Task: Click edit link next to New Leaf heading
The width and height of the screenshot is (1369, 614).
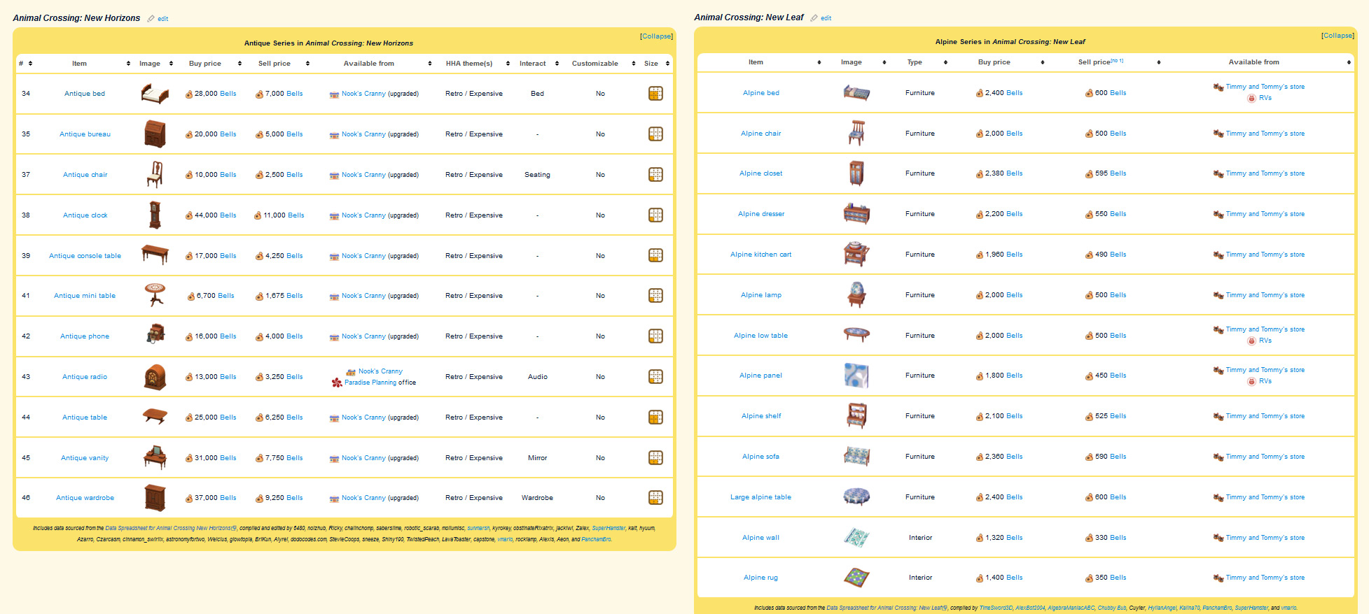Action: click(826, 18)
